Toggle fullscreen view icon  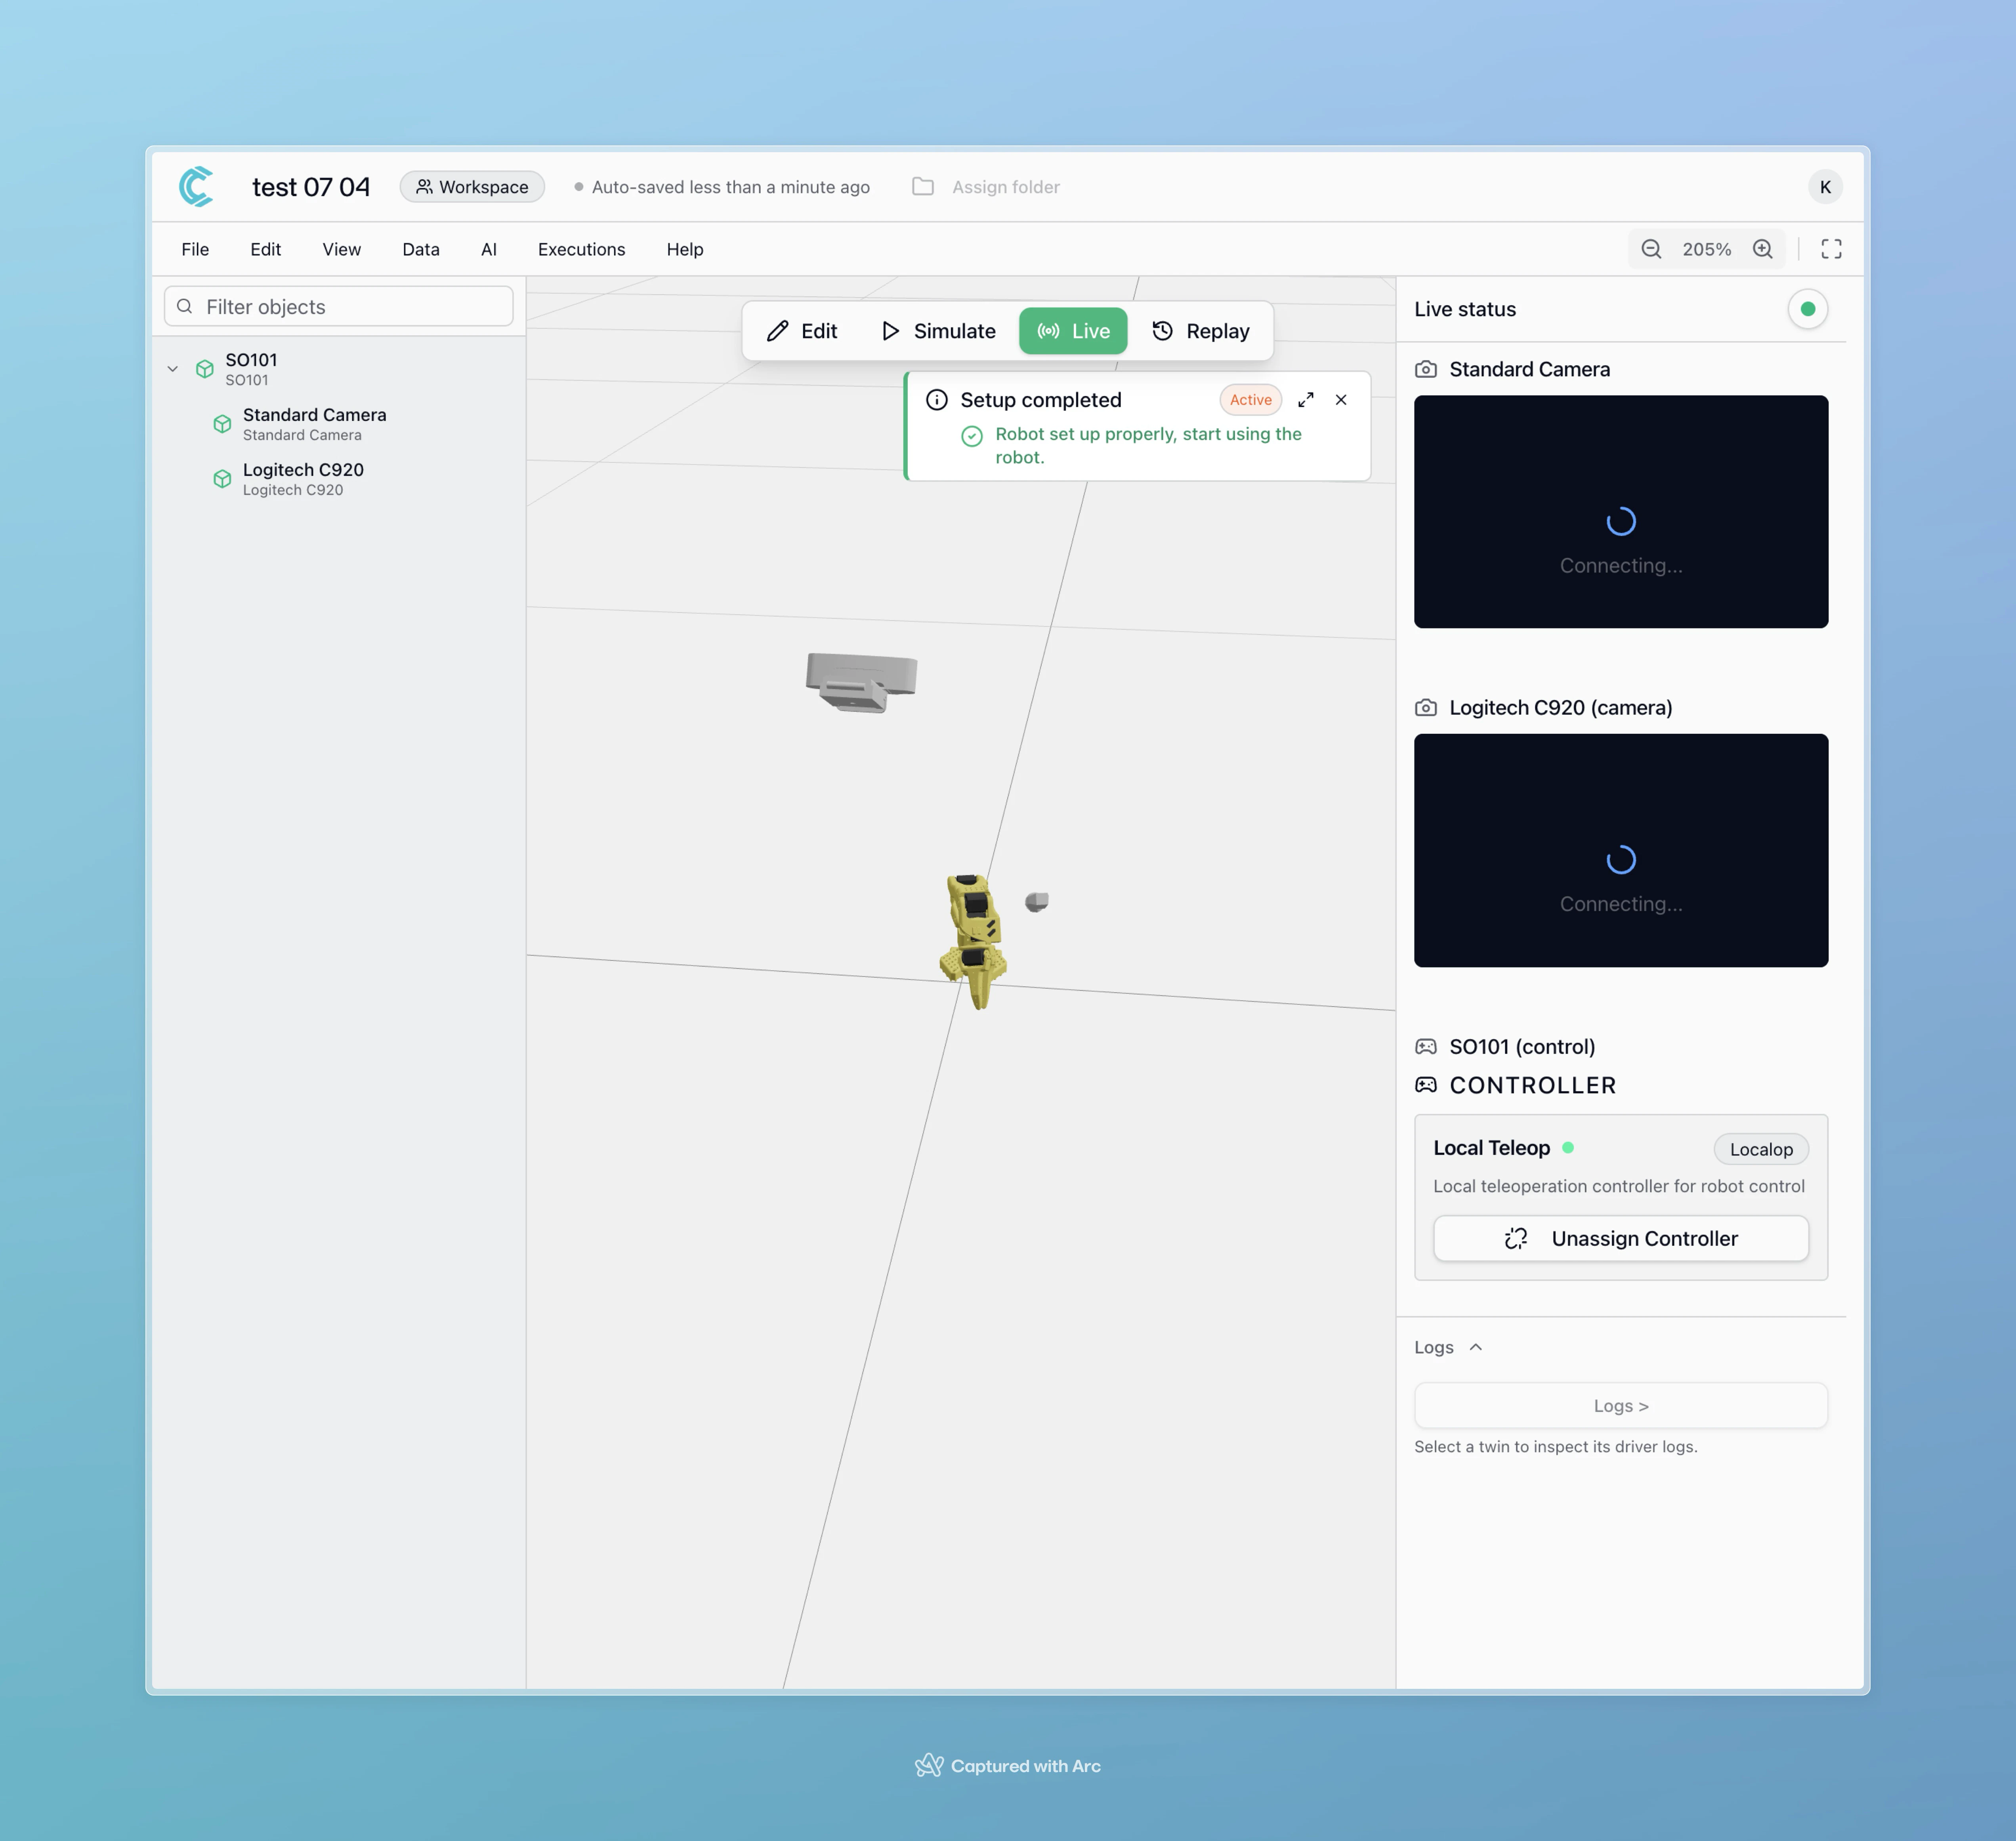coord(1831,249)
